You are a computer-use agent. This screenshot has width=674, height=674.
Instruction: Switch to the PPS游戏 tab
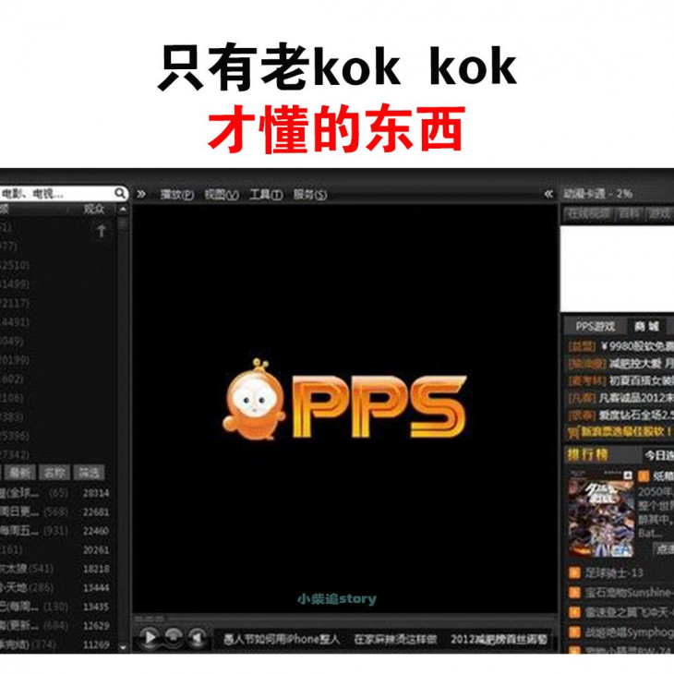point(596,327)
